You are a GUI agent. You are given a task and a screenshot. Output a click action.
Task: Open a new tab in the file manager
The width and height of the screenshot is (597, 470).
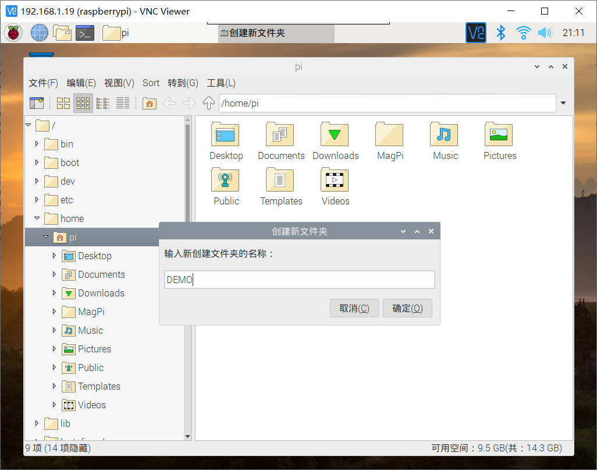point(37,103)
